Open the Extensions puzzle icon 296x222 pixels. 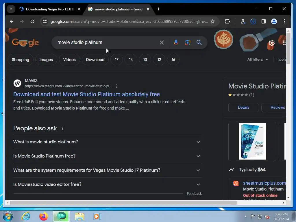(x=227, y=21)
